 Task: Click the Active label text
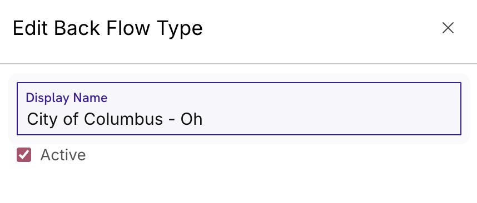click(x=63, y=155)
